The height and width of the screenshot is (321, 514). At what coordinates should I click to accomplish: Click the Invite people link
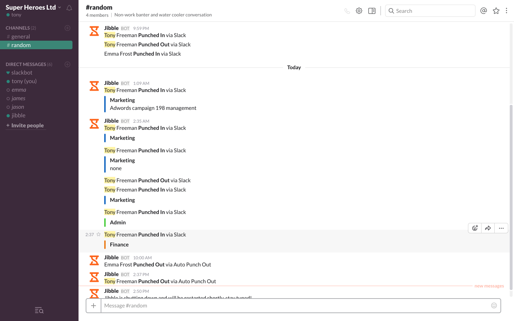click(25, 125)
